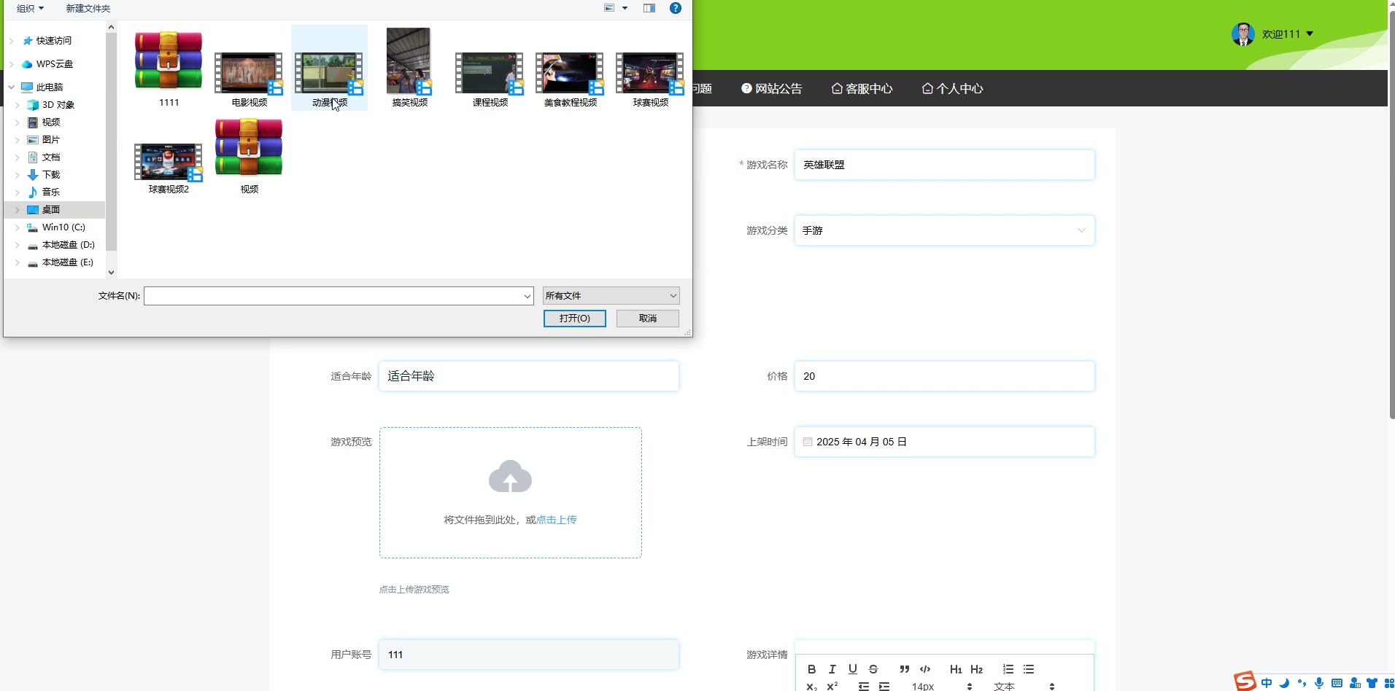1395x691 pixels.
Task: Open the 图片 library in the tree
Action: (51, 140)
